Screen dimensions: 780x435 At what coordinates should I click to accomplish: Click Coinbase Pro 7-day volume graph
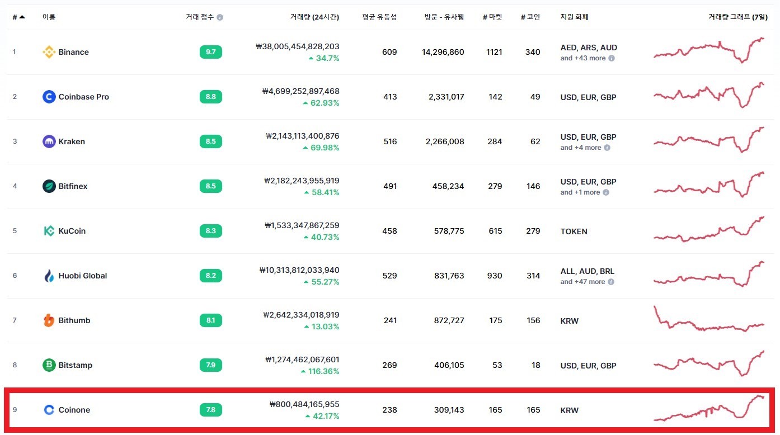click(709, 95)
